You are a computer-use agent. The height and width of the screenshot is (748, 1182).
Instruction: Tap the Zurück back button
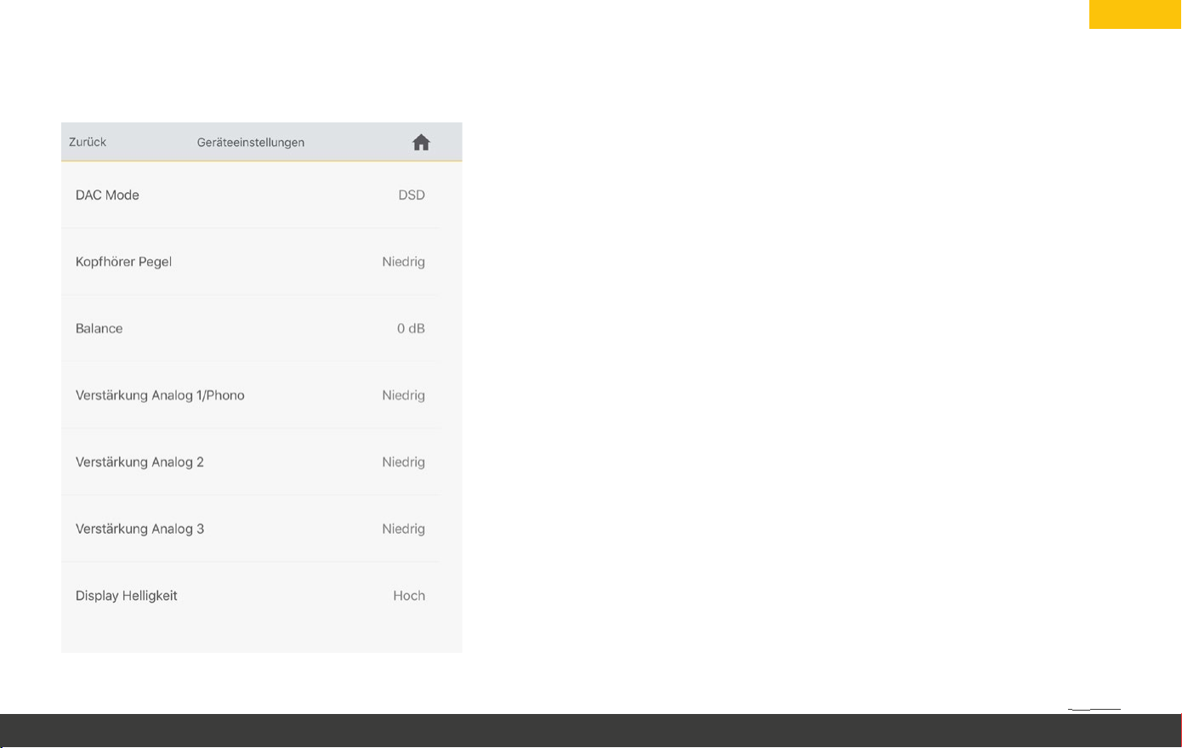88,142
